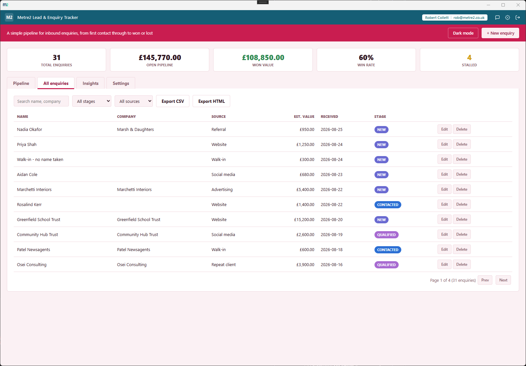The height and width of the screenshot is (366, 526).
Task: Click the Stage column header
Action: coord(380,117)
